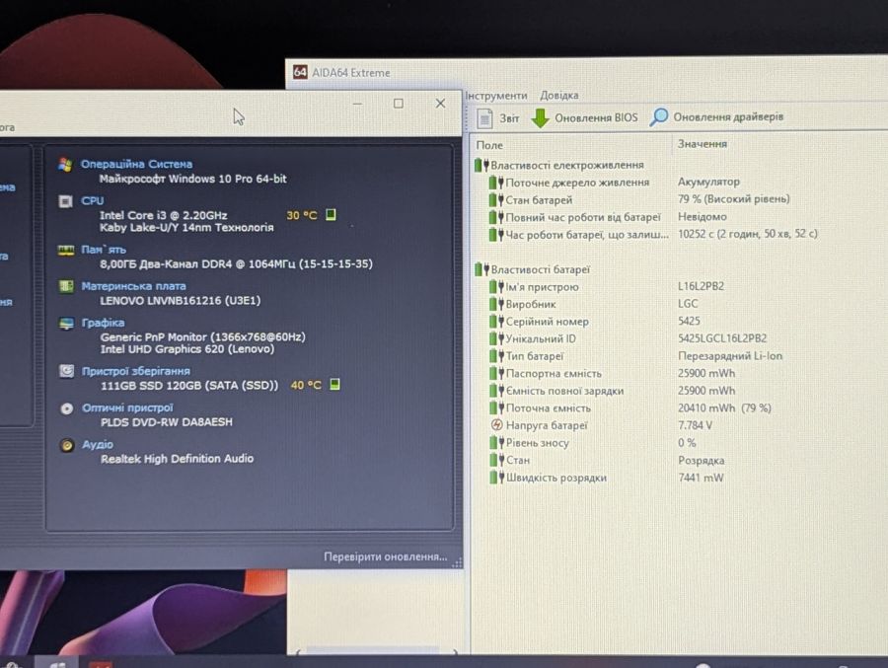888x668 pixels.
Task: Click the Оновлення драйверів toolbar button
Action: point(716,116)
